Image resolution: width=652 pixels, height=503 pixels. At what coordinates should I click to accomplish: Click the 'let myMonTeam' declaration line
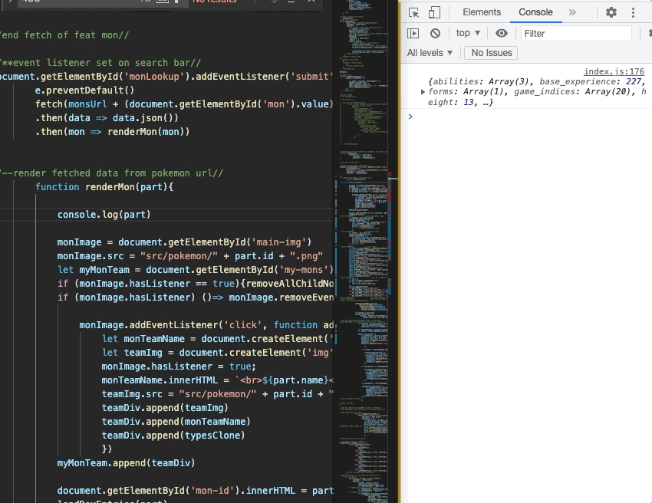tap(196, 270)
